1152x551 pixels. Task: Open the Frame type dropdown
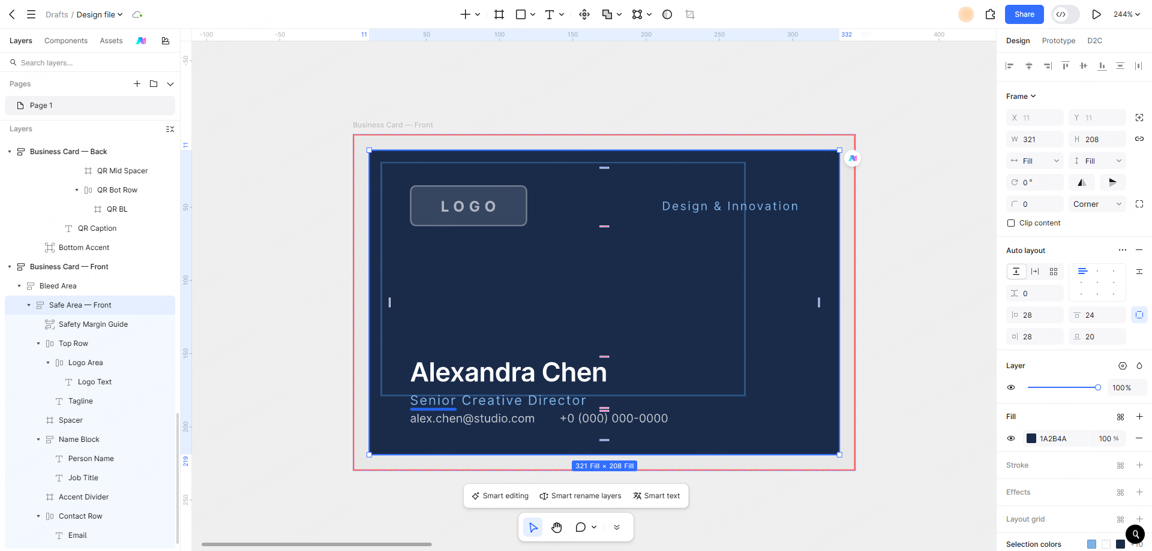[1021, 97]
